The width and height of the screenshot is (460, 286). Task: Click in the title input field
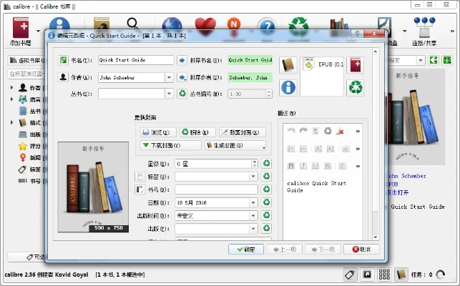tap(136, 60)
